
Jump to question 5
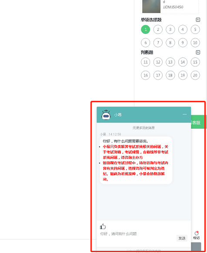click(x=195, y=30)
